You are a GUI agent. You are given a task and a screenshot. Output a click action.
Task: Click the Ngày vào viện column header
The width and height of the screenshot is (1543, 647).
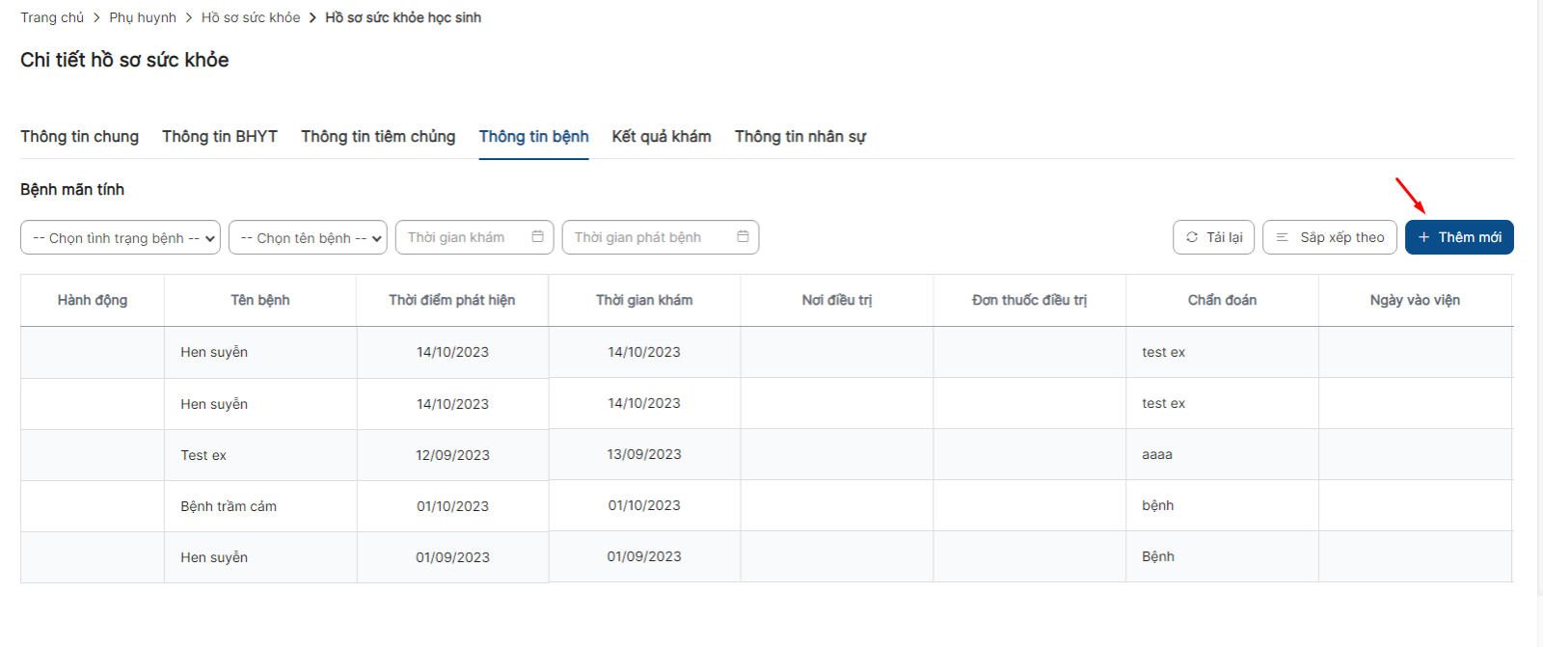click(x=1415, y=300)
